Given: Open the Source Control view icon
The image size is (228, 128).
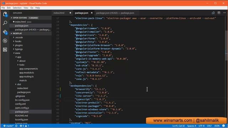Looking at the screenshot, I should (x=5, y=32).
